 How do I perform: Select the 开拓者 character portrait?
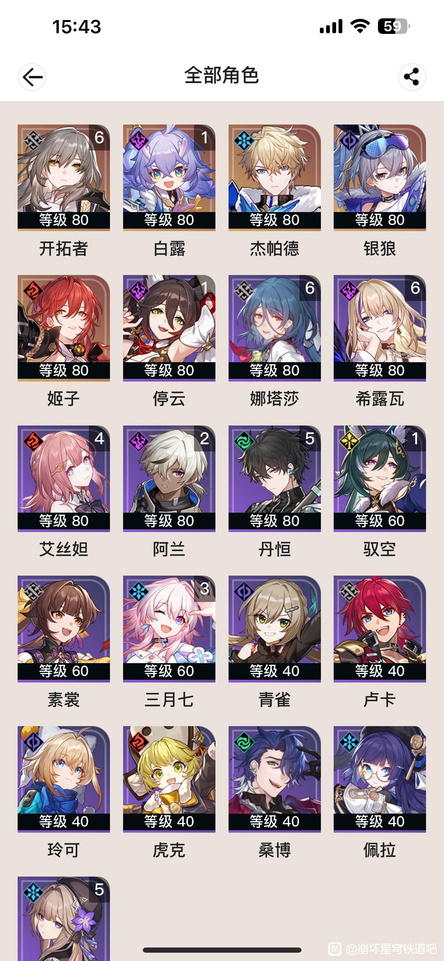pos(64,177)
